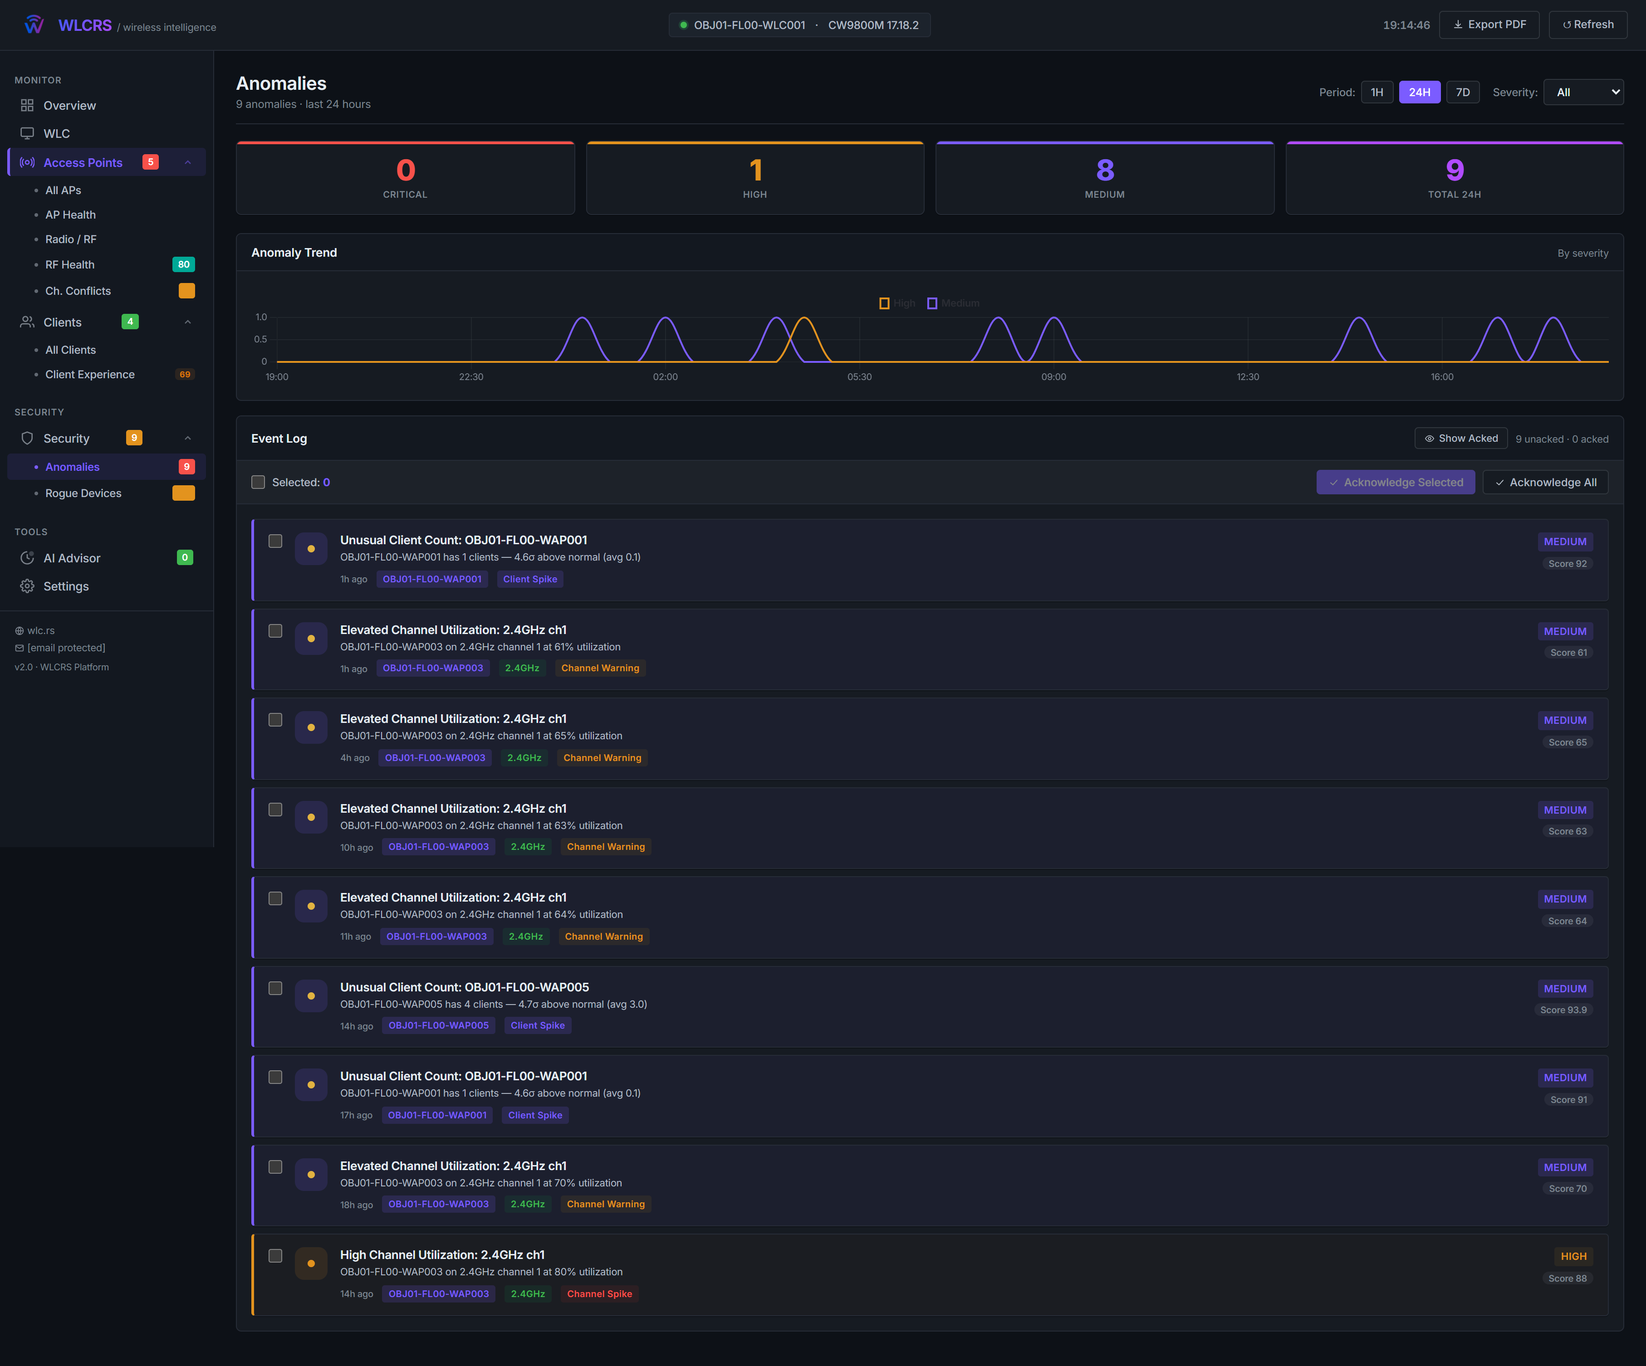Click the severity dot icon of WAP005 client count event
Image resolution: width=1646 pixels, height=1366 pixels.
pyautogui.click(x=311, y=995)
